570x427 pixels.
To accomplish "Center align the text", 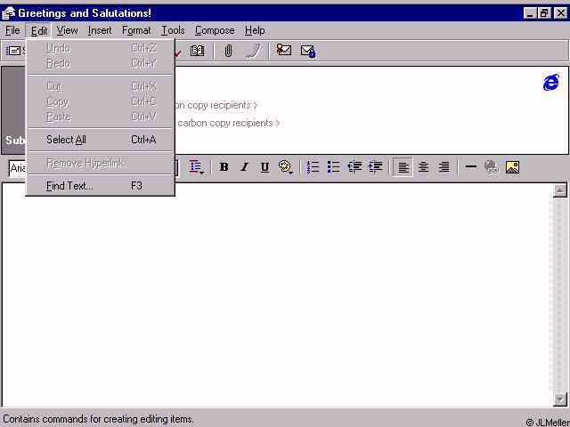I will [423, 167].
